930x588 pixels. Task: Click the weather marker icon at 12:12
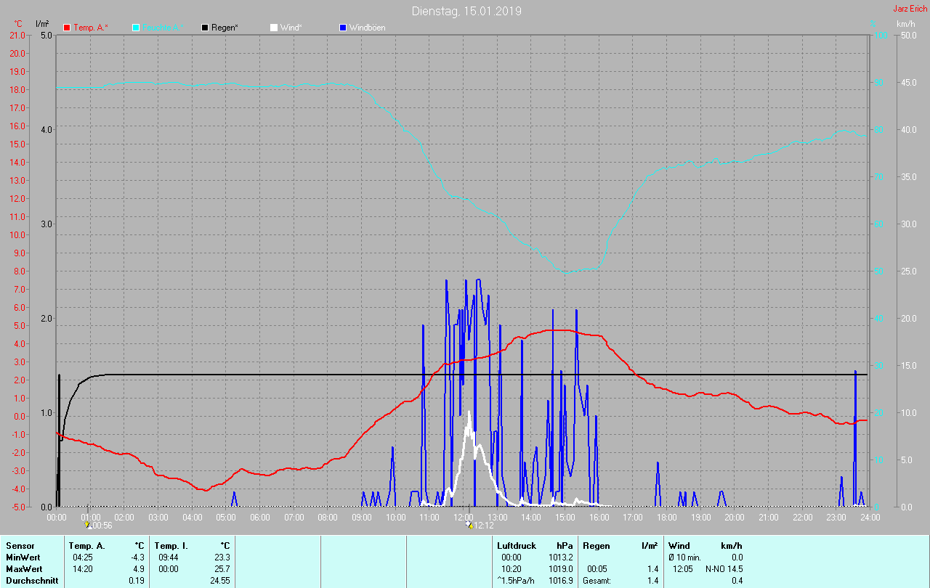(x=469, y=525)
